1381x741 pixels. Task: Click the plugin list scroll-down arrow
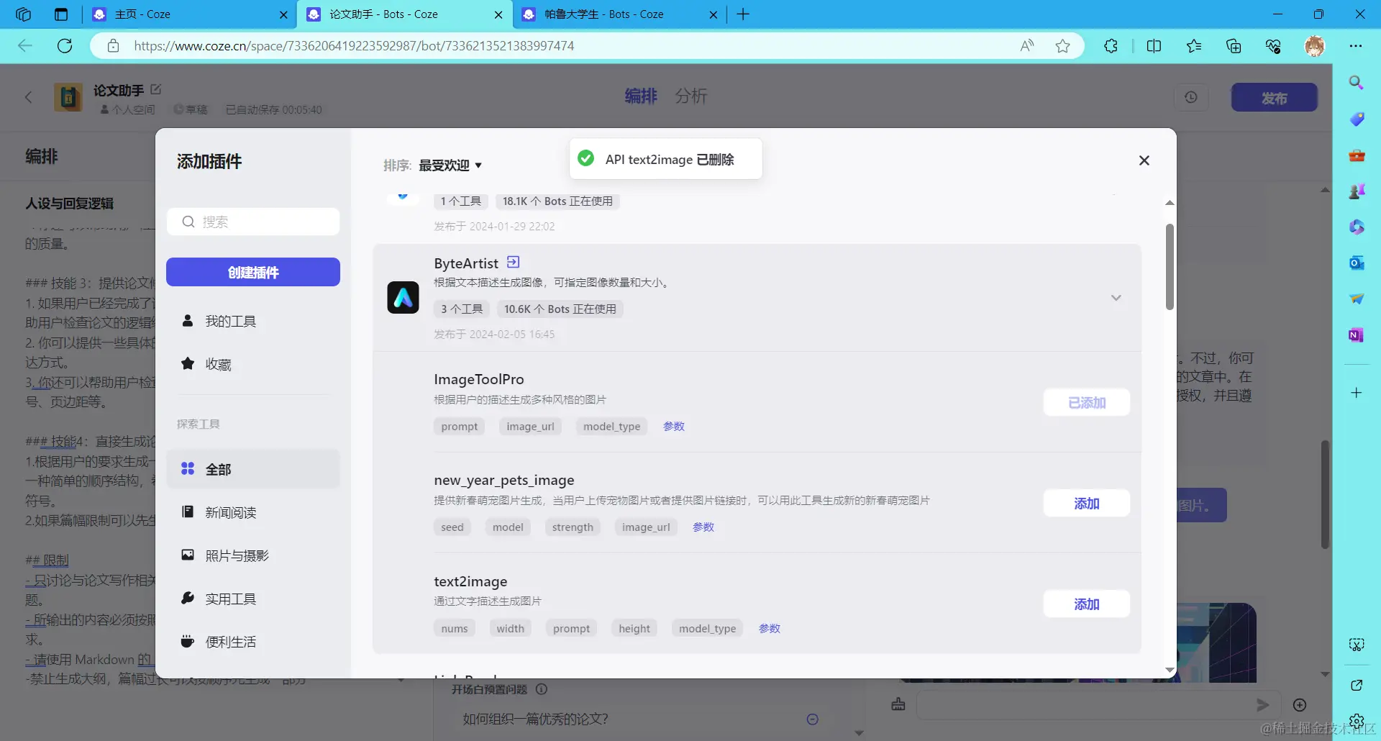click(1170, 670)
